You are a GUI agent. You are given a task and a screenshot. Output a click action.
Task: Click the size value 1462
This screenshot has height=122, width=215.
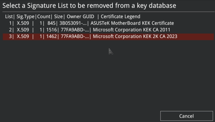click(59, 37)
